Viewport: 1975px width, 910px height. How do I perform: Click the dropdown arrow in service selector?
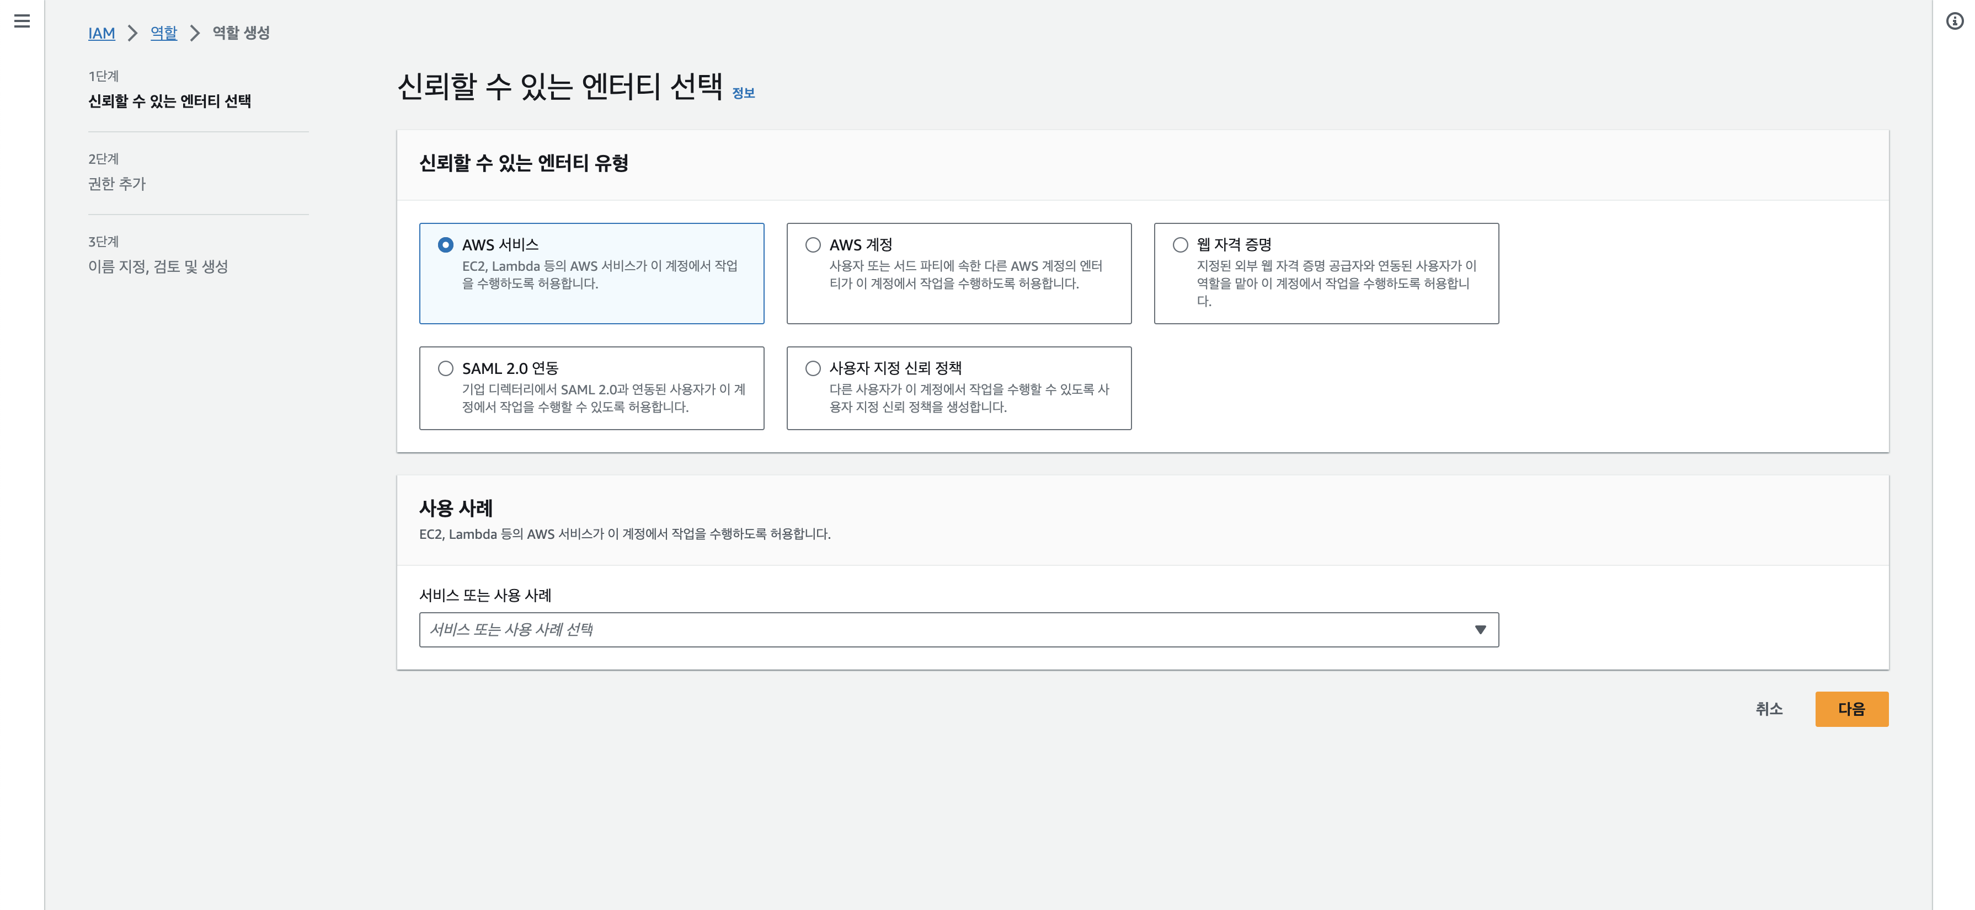click(1480, 629)
